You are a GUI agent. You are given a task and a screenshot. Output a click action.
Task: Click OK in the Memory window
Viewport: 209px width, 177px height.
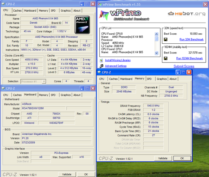coord(182,158)
